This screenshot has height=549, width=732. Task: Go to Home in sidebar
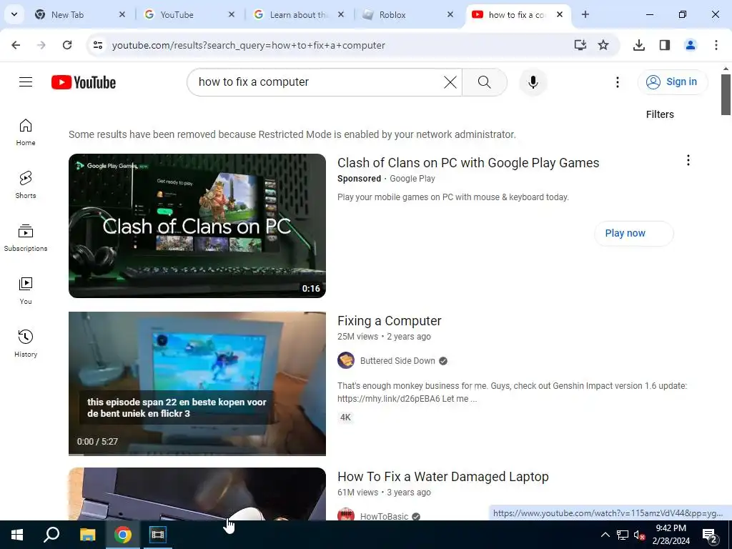(26, 132)
